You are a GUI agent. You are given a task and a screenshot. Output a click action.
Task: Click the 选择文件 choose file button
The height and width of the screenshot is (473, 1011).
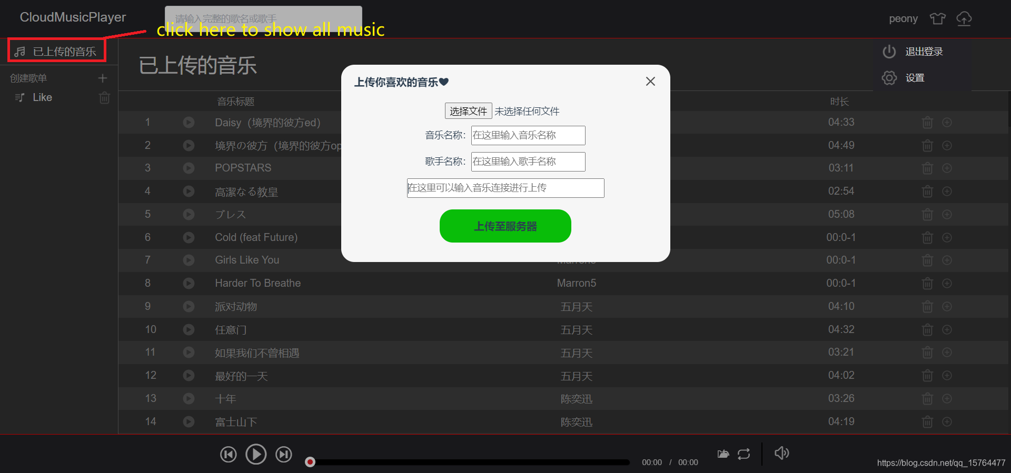click(x=468, y=111)
